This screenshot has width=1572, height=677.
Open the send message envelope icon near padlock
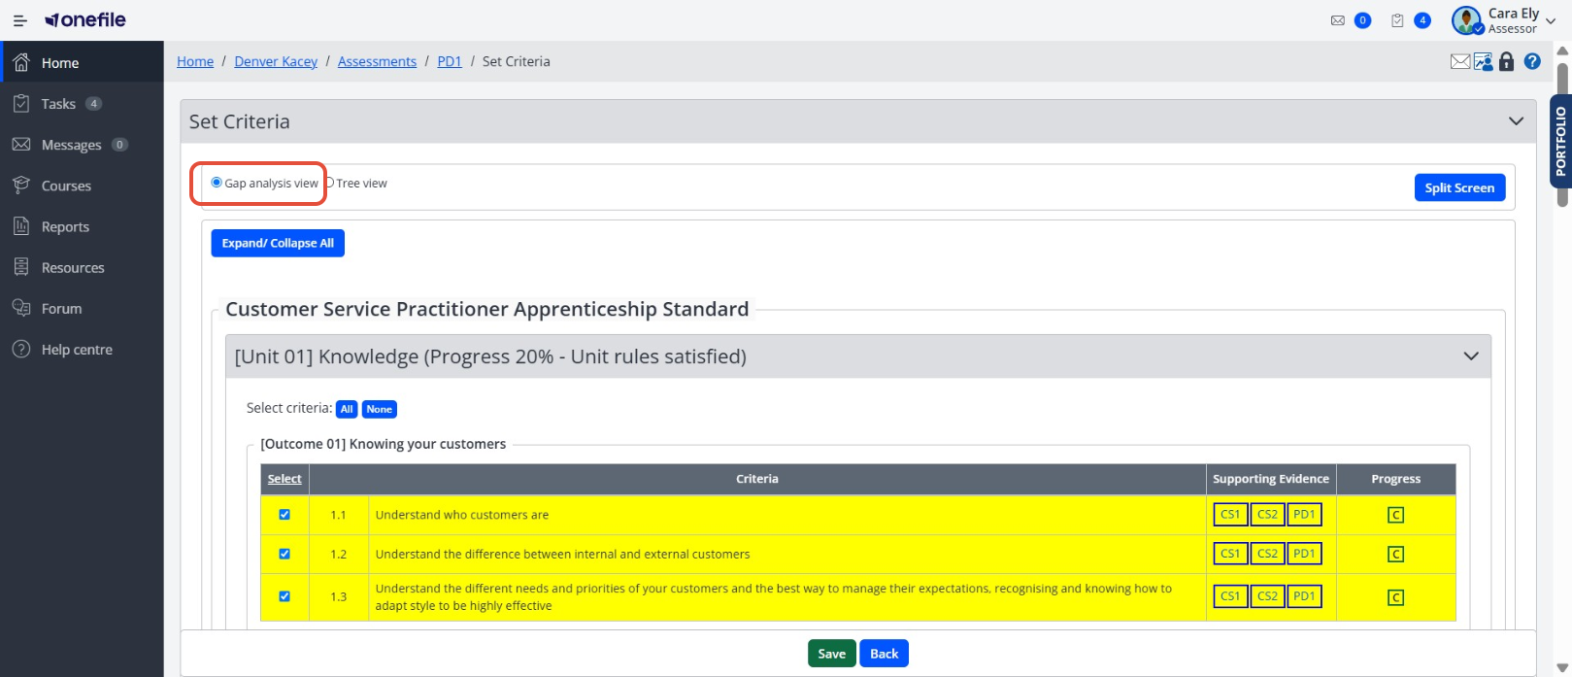click(x=1460, y=61)
